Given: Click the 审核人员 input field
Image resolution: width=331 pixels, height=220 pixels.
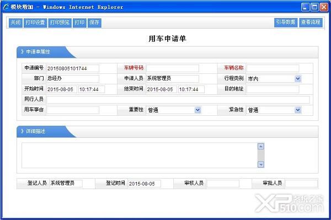Looking at the screenshot, I should [223, 184].
